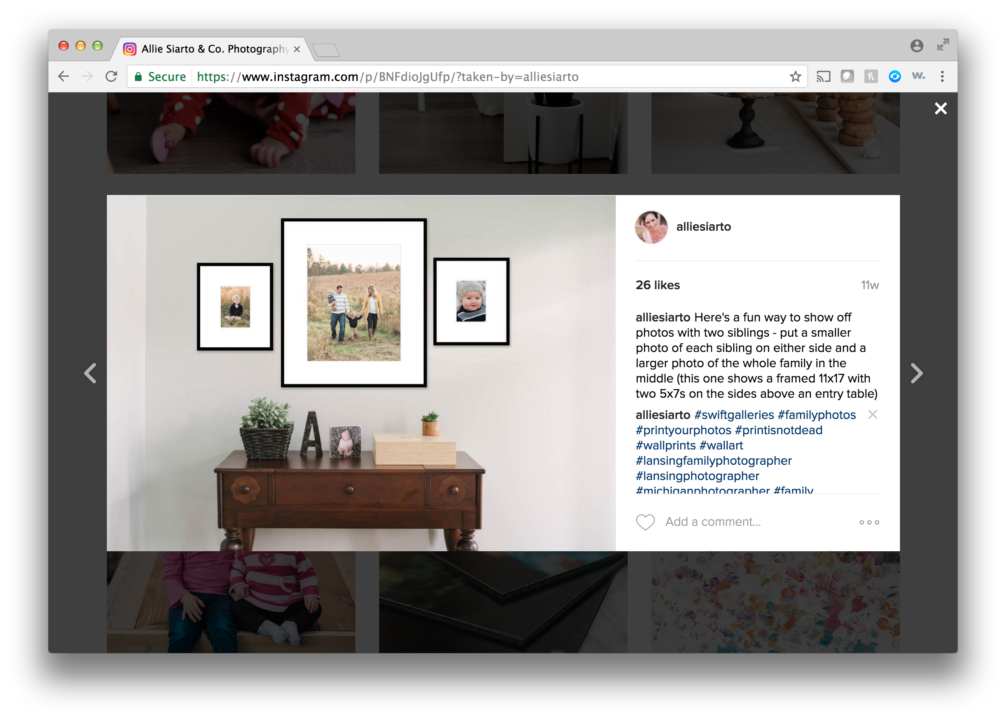This screenshot has width=1006, height=720.
Task: Click the Add a comment field
Action: [713, 522]
